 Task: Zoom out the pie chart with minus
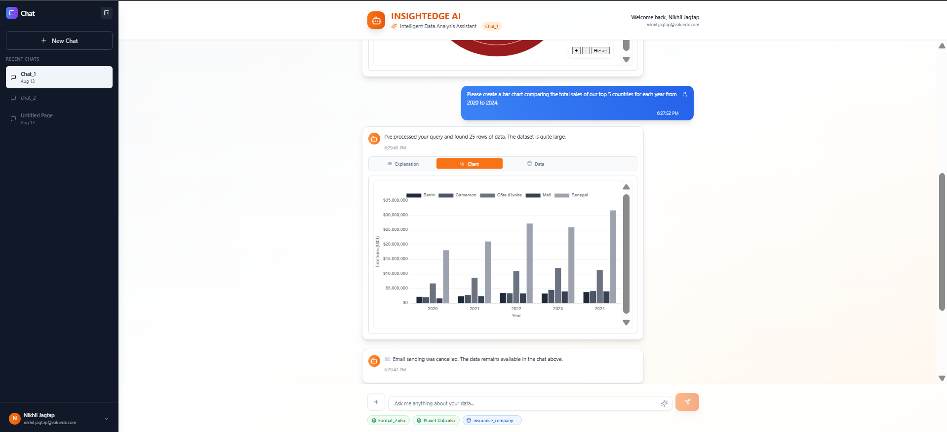coord(586,50)
